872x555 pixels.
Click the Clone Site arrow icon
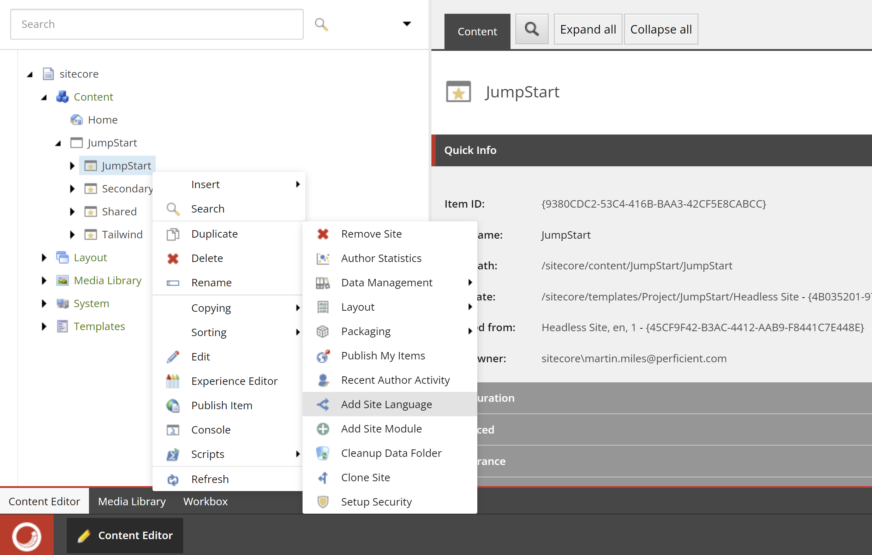(x=323, y=478)
